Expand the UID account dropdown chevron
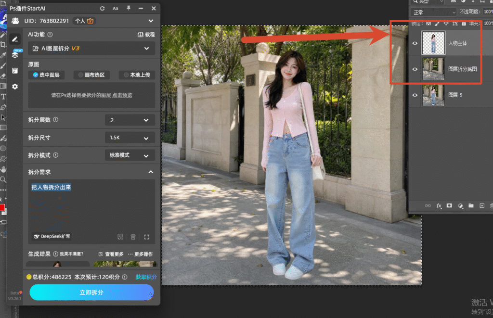The width and height of the screenshot is (493, 318). pos(151,21)
